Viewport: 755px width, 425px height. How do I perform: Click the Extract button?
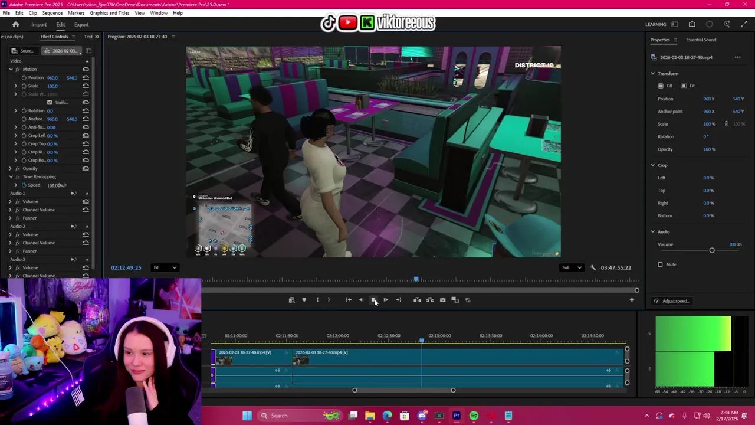pos(429,300)
